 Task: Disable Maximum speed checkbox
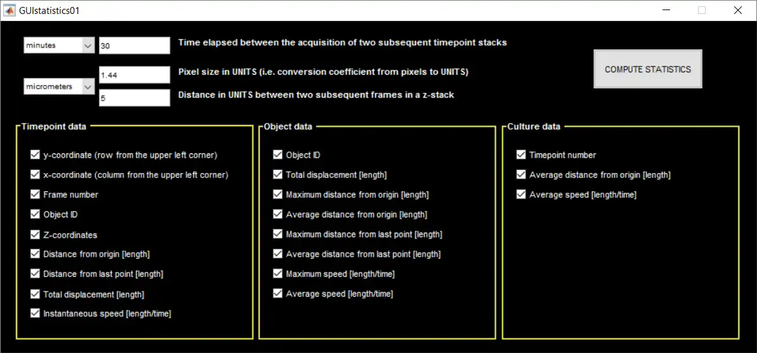pyautogui.click(x=278, y=274)
